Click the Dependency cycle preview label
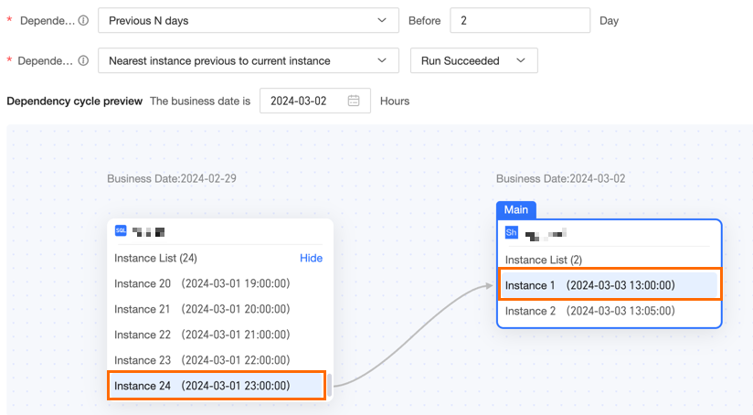The width and height of the screenshot is (753, 415). [x=74, y=101]
